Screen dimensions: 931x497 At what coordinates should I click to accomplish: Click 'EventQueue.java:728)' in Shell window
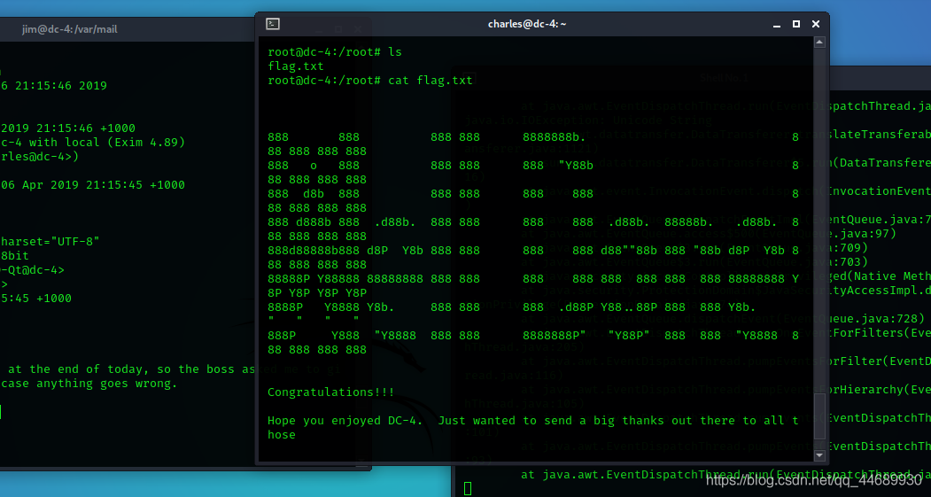pyautogui.click(x=874, y=318)
